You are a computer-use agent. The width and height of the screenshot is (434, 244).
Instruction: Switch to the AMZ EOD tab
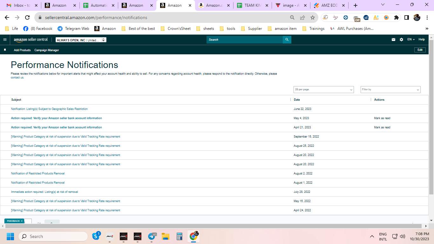(329, 5)
